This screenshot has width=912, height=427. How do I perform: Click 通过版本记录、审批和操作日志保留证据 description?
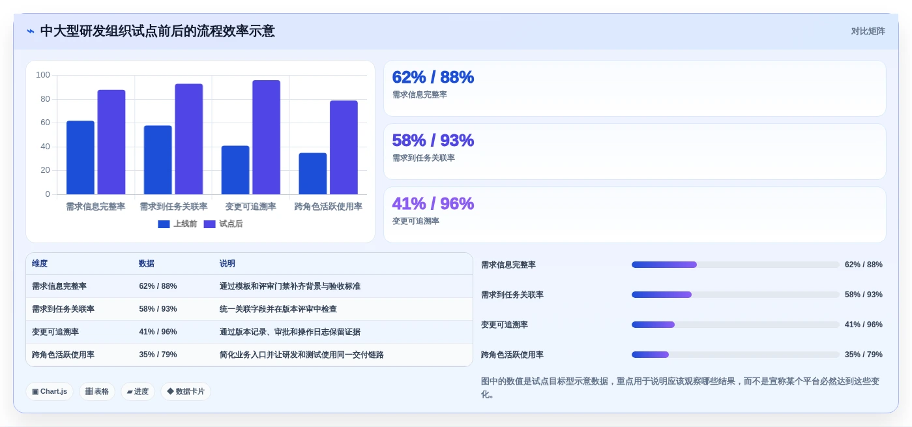[x=290, y=332]
